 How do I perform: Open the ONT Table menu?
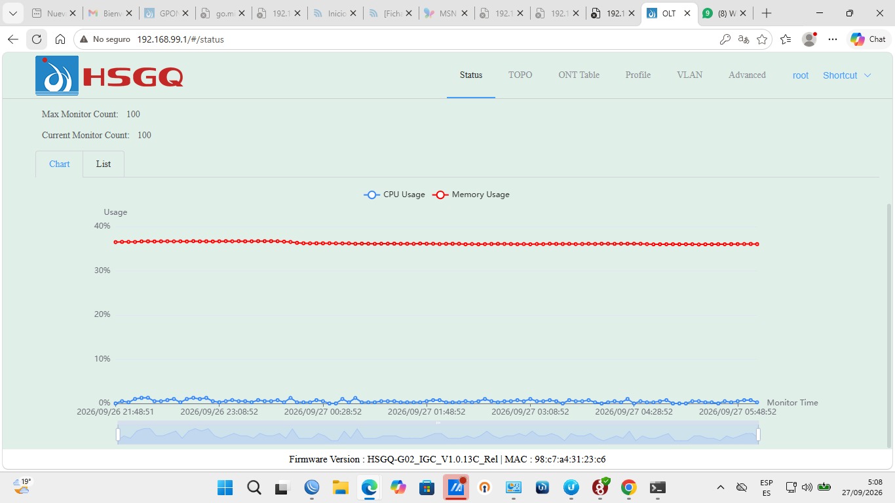tap(579, 75)
